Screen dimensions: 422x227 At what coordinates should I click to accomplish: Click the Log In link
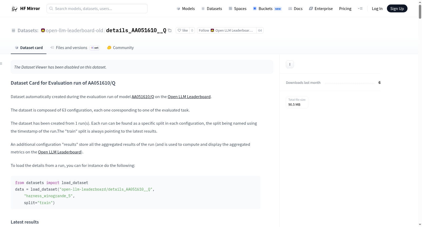click(x=377, y=9)
